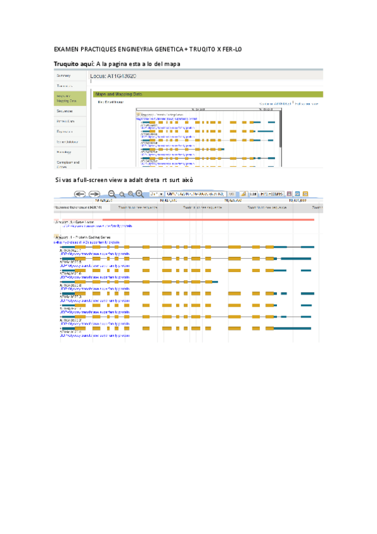Screen dimensions: 377x534
Task: Click the small button left of Find Features
Action: (x=253, y=194)
